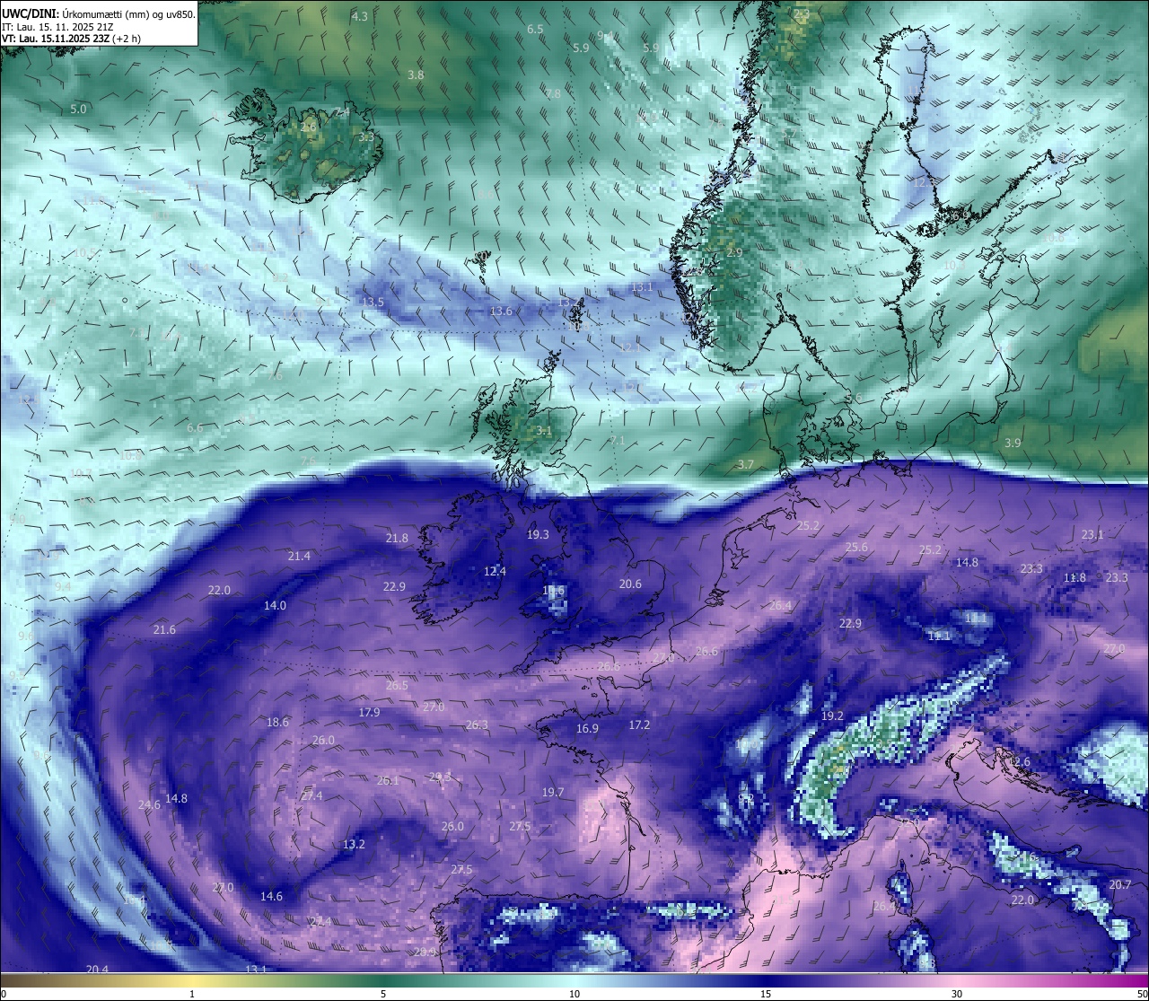This screenshot has height=1001, width=1149.
Task: Click the 3.8 value northeast of Iceland
Action: coord(416,75)
